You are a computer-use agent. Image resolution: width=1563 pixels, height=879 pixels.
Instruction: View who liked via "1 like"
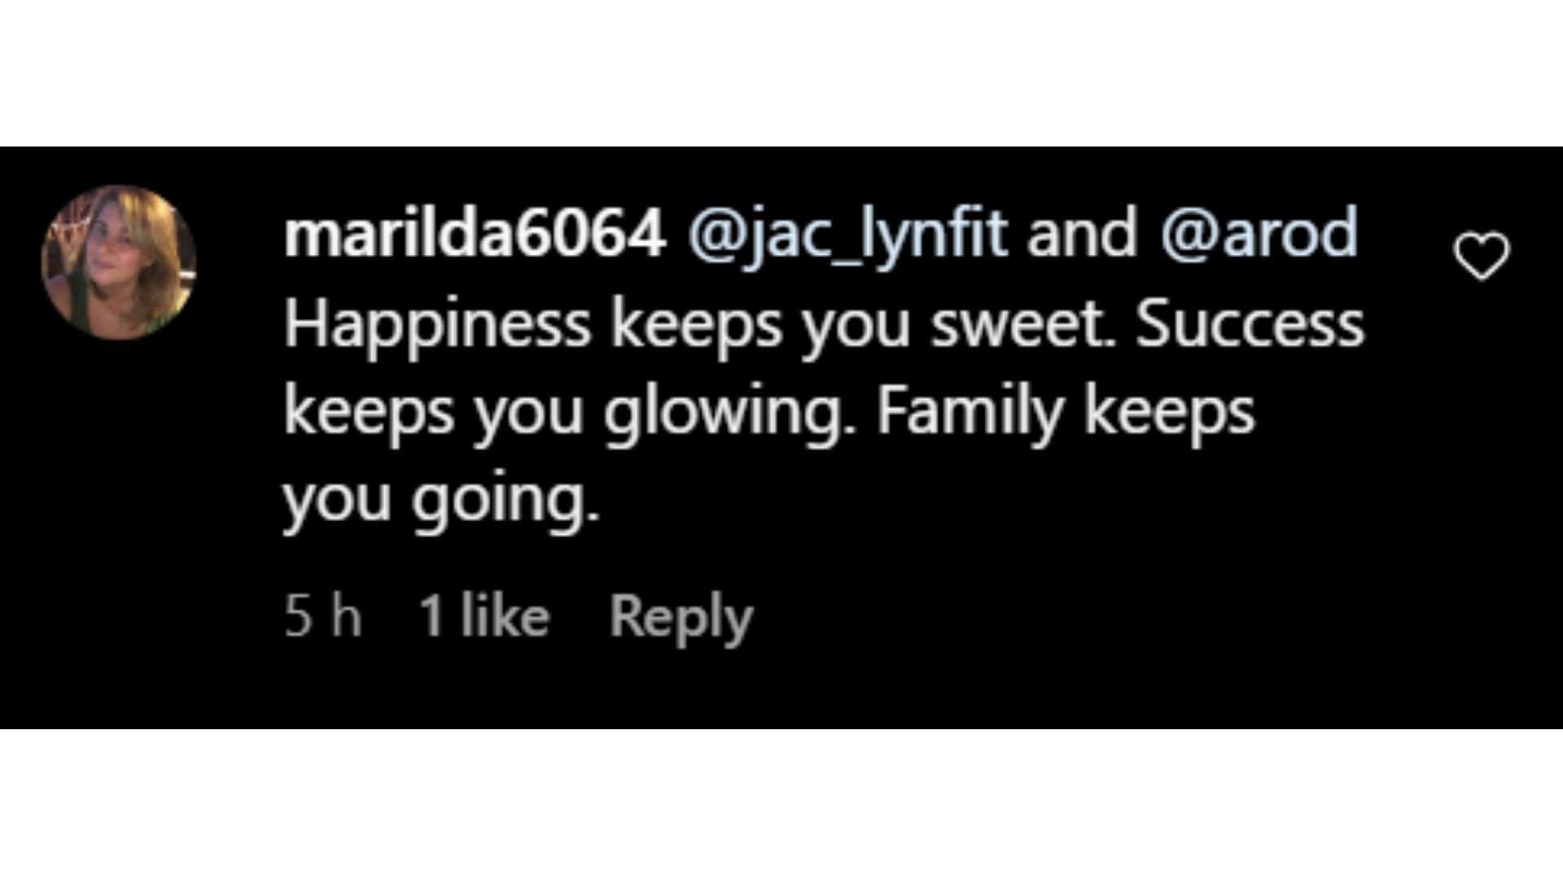click(x=484, y=616)
